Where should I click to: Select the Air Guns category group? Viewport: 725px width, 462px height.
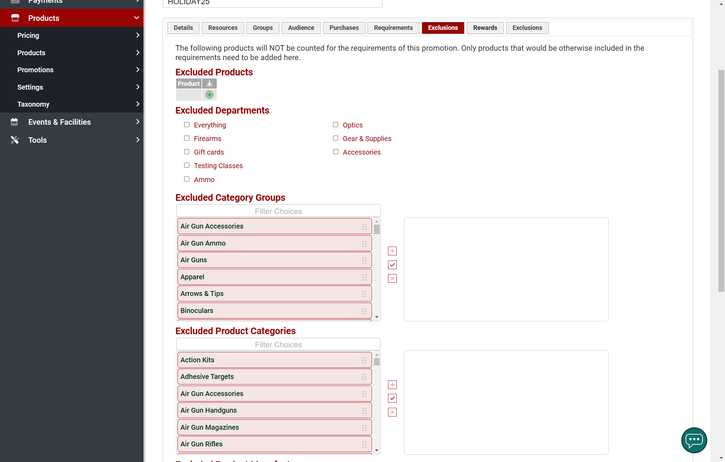tap(274, 260)
